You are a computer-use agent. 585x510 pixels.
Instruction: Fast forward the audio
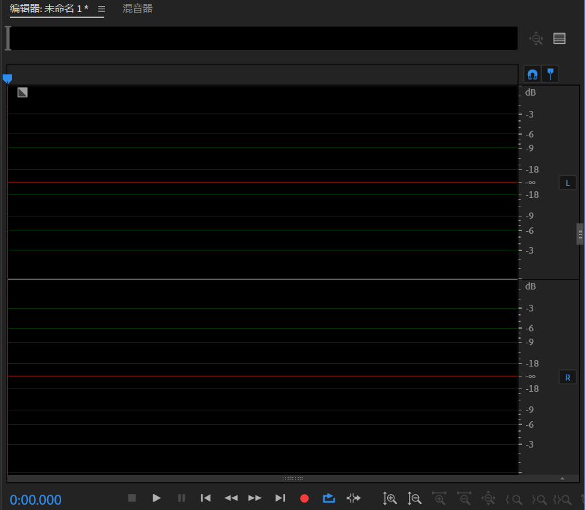coord(255,498)
